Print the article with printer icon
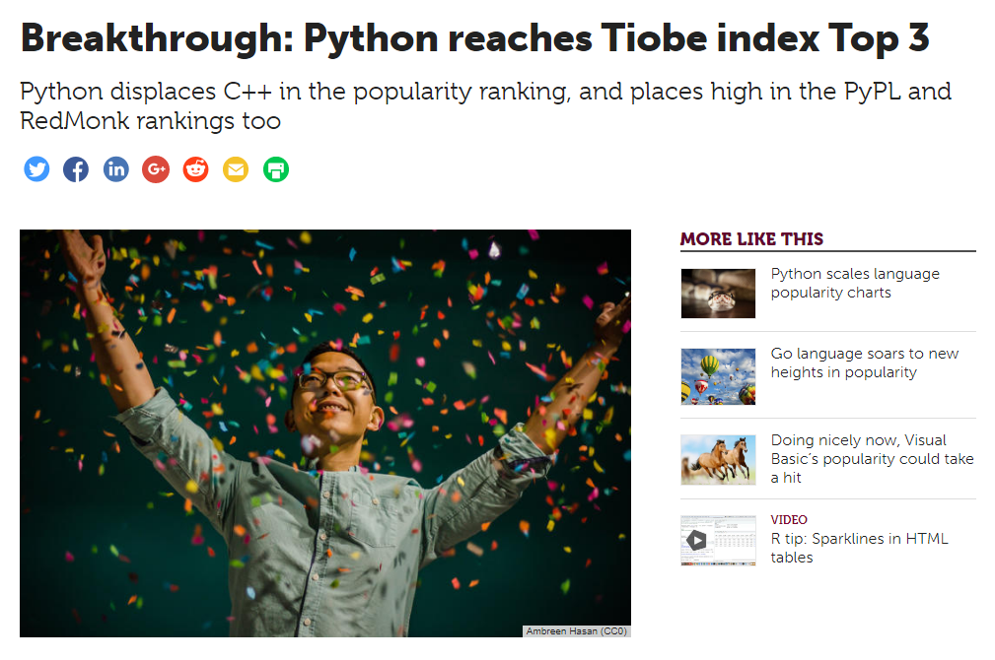Image resolution: width=995 pixels, height=660 pixels. coord(276,169)
